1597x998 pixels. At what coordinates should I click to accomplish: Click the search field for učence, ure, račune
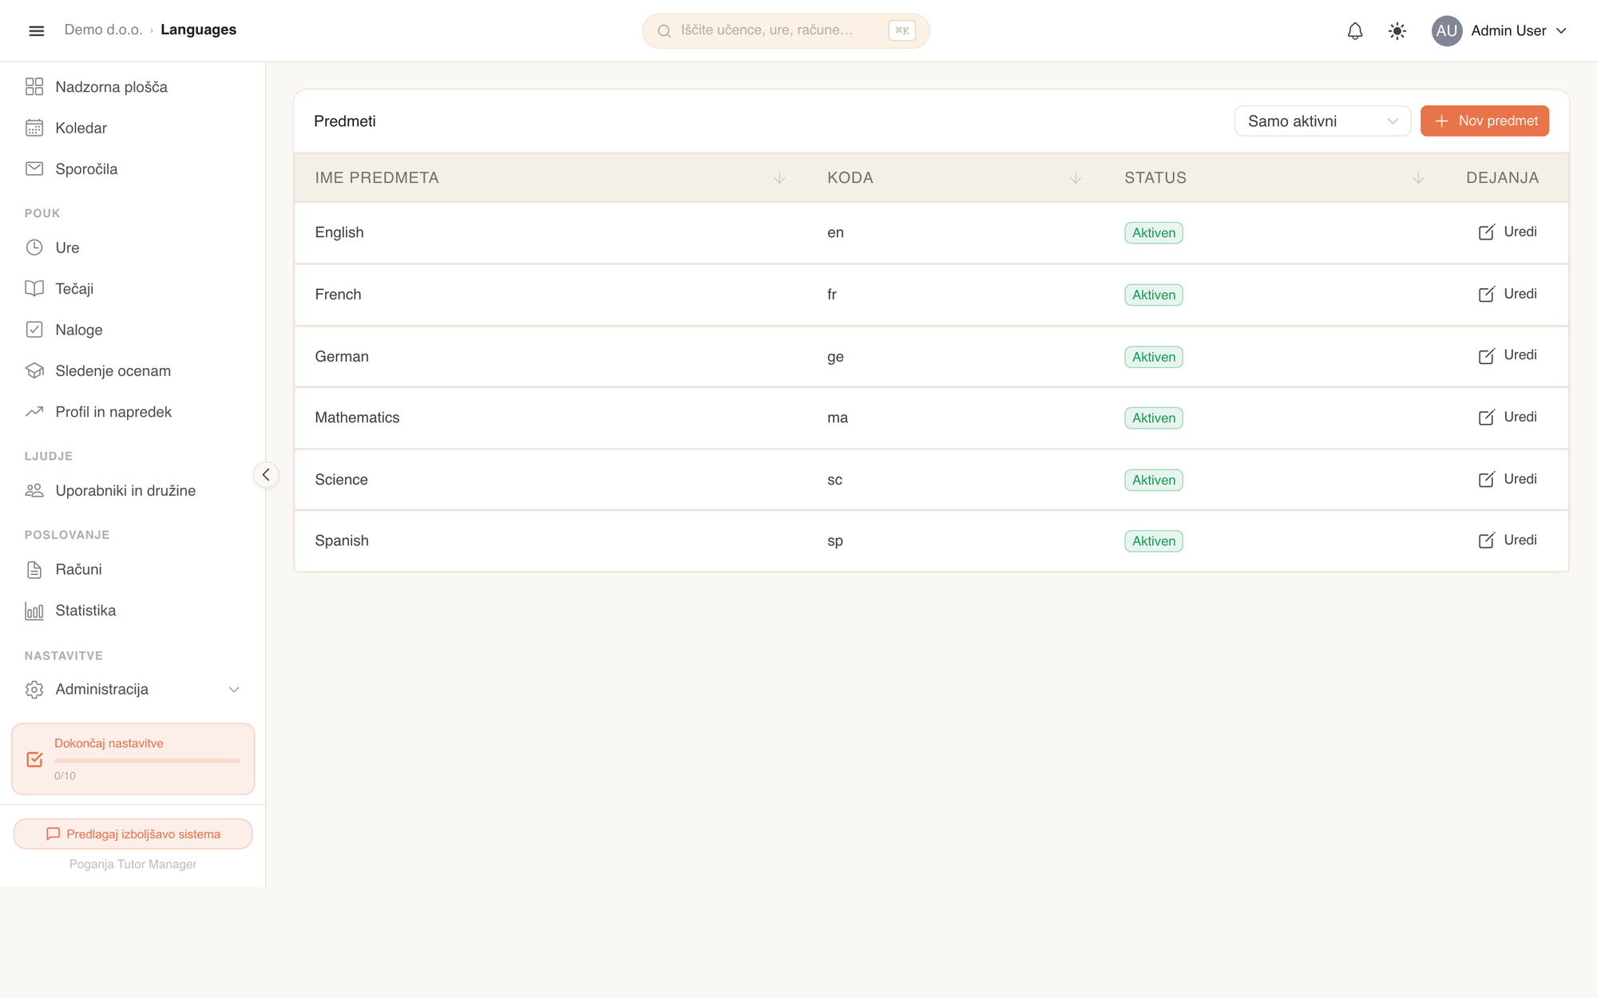coord(786,30)
